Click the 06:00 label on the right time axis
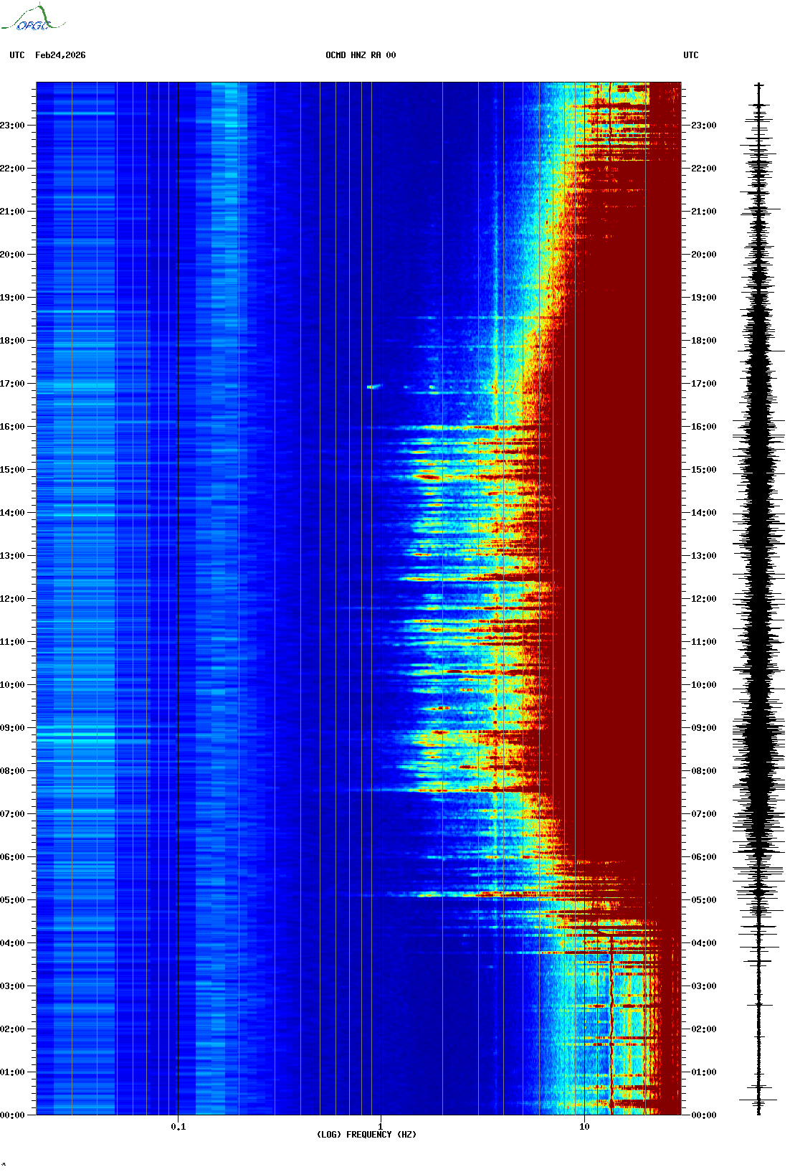This screenshot has width=790, height=1172. [703, 857]
